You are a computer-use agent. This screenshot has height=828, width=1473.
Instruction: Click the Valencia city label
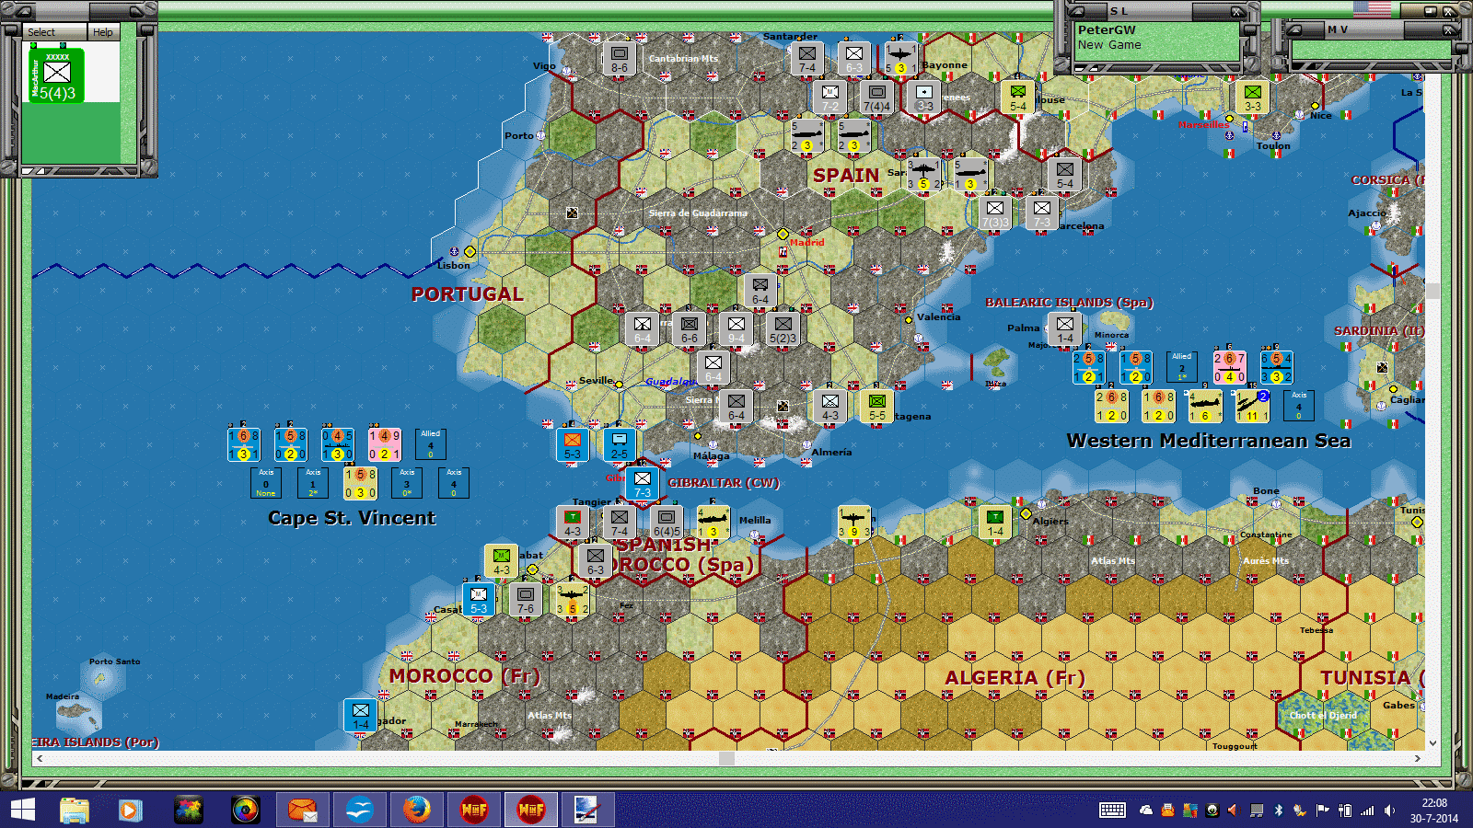[x=938, y=317]
